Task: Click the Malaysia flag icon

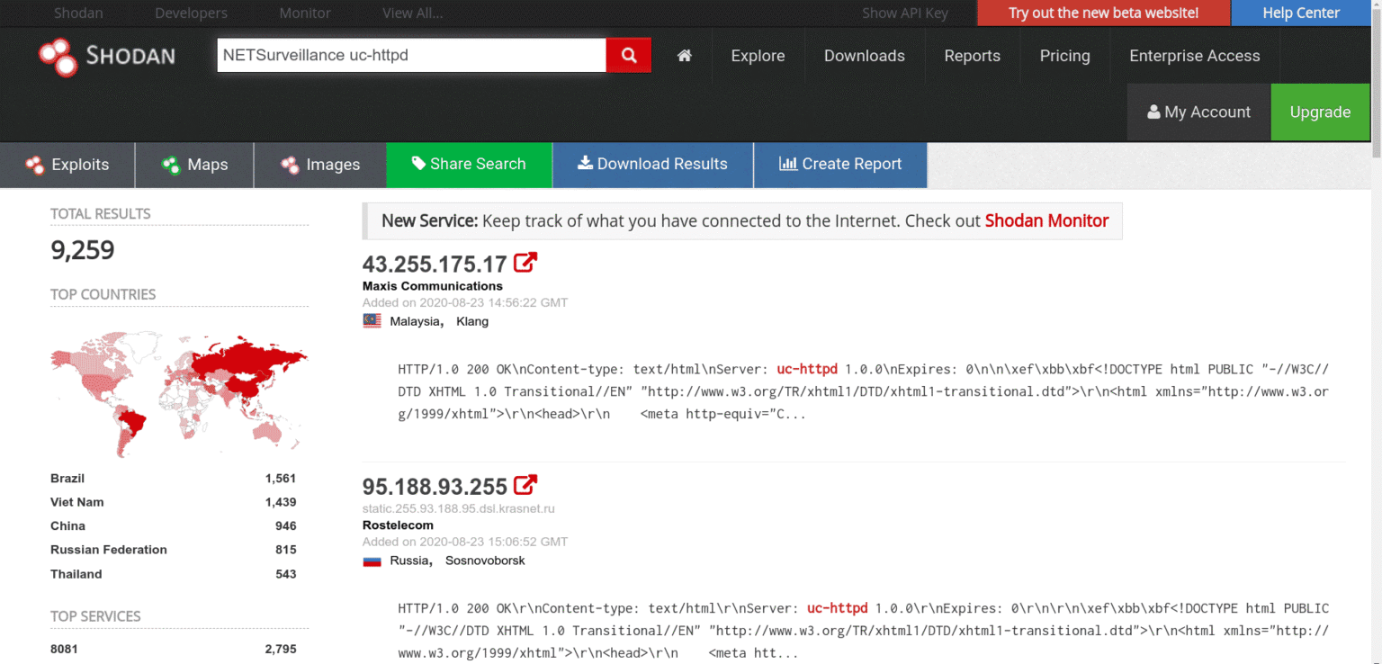Action: point(372,320)
